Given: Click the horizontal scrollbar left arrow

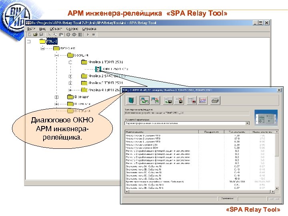Looking at the screenshot, I should [127, 192].
